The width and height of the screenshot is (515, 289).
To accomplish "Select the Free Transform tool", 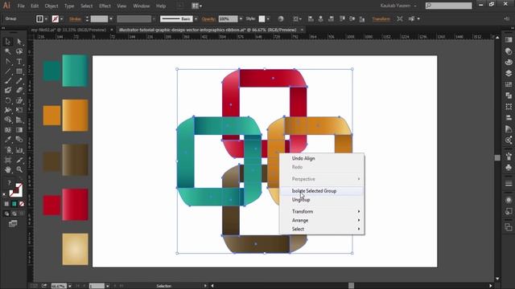I will click(19, 110).
